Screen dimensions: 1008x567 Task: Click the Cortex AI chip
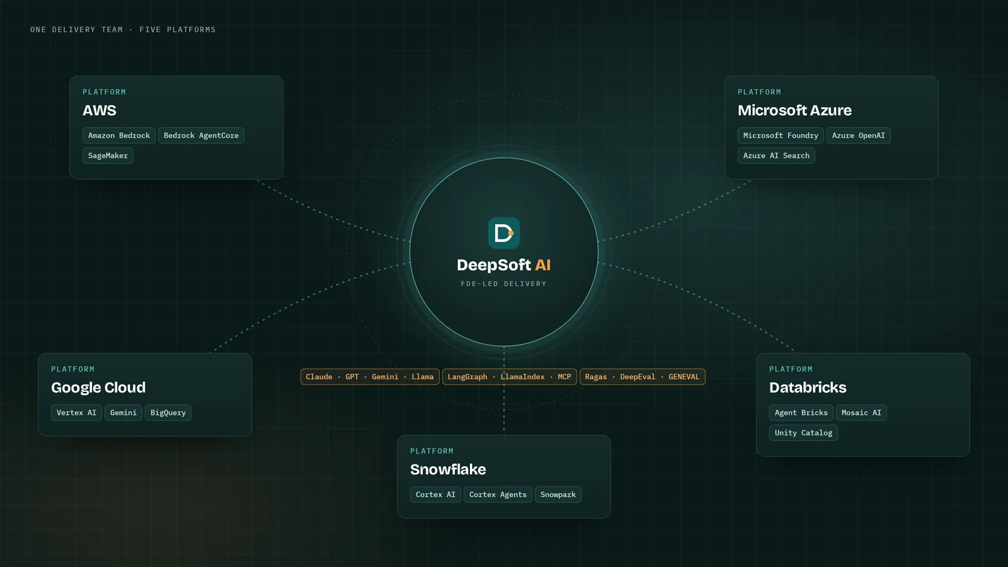[435, 495]
